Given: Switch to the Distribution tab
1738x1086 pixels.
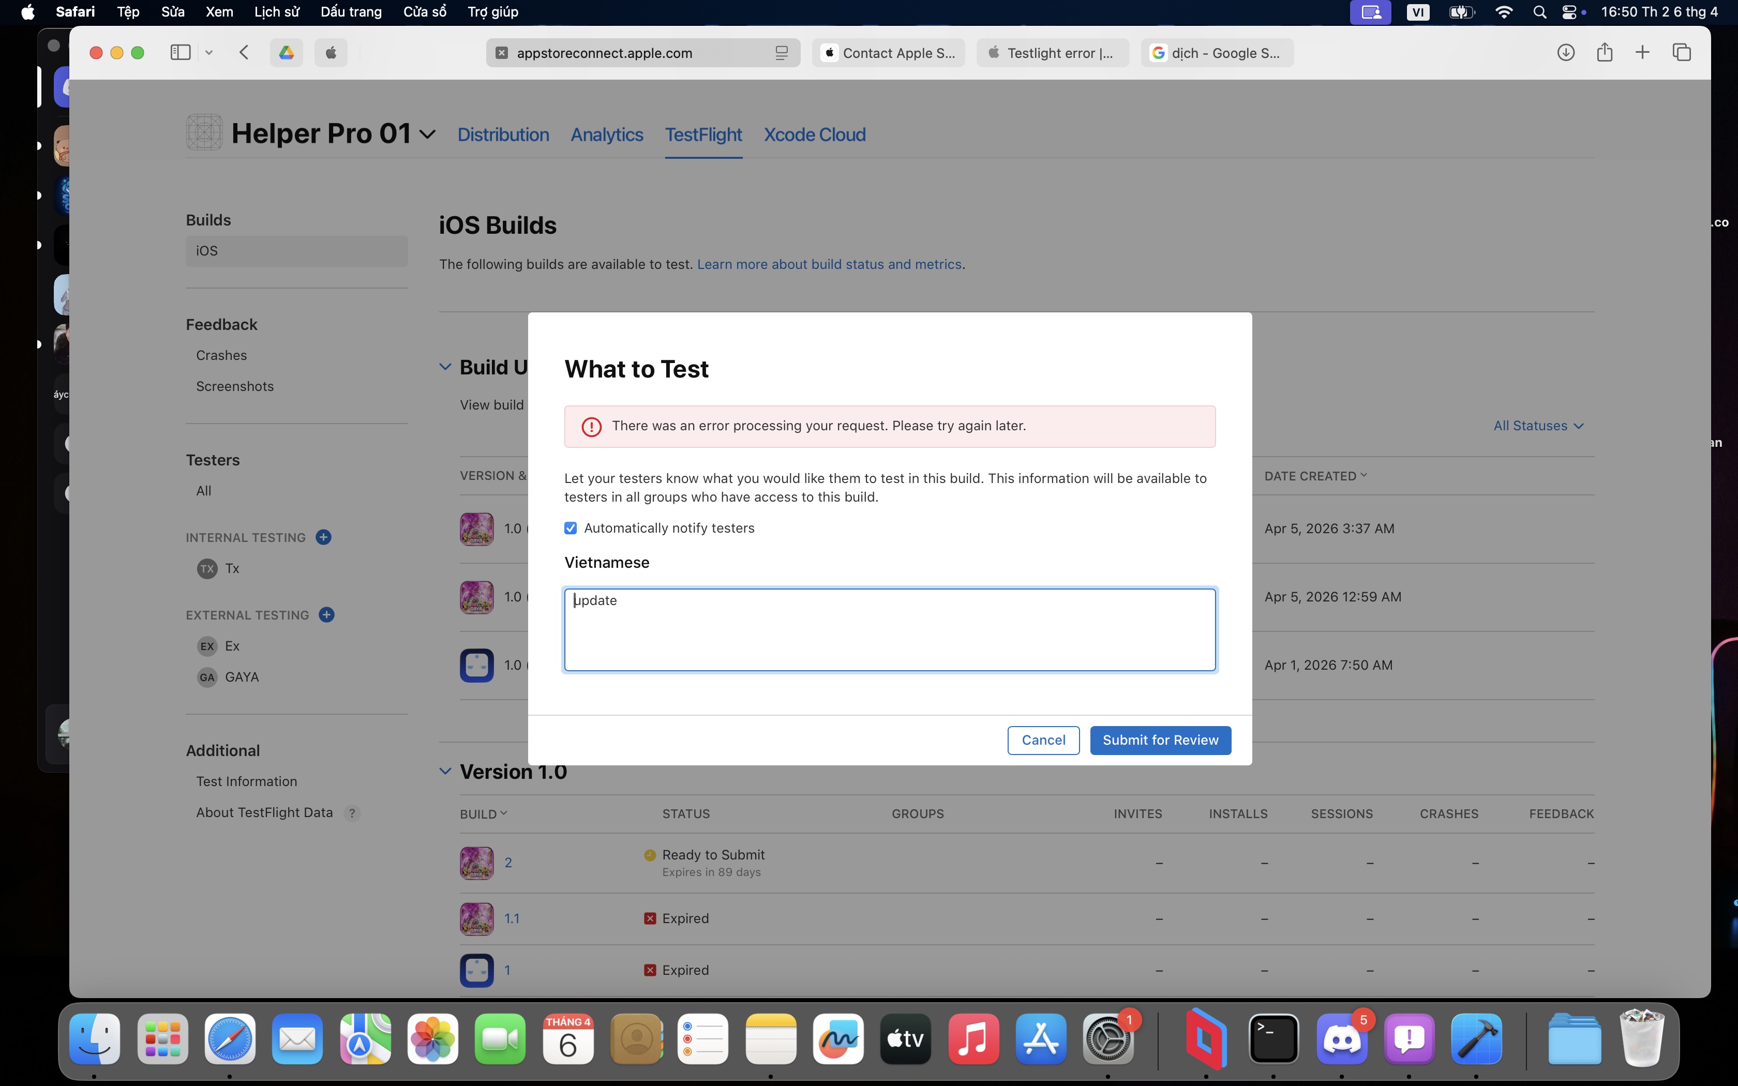Looking at the screenshot, I should (x=503, y=134).
